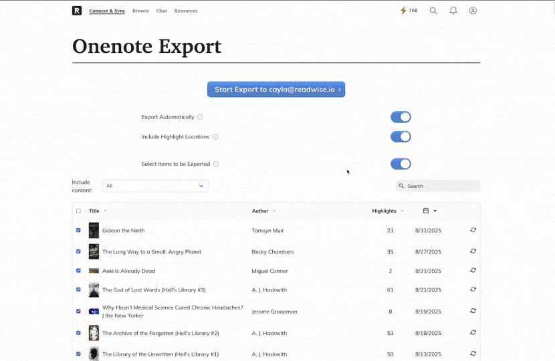Viewport: 555px width, 361px height.
Task: Uncheck the Gideon the Ninth checkbox
Action: click(79, 230)
